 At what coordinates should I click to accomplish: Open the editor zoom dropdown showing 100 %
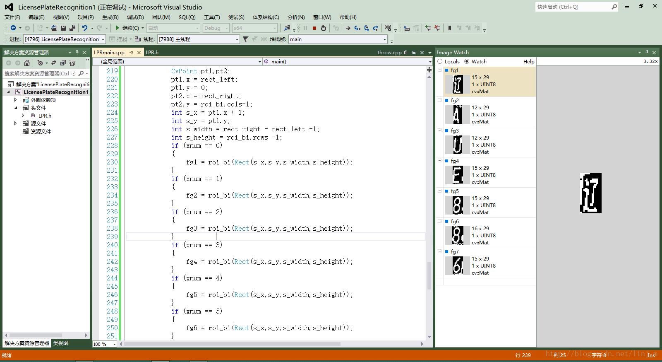pos(105,344)
